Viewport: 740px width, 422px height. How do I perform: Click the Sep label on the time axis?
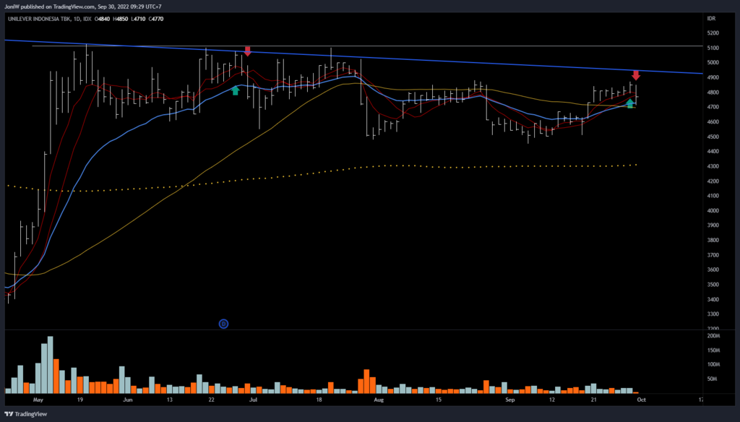tap(510, 399)
